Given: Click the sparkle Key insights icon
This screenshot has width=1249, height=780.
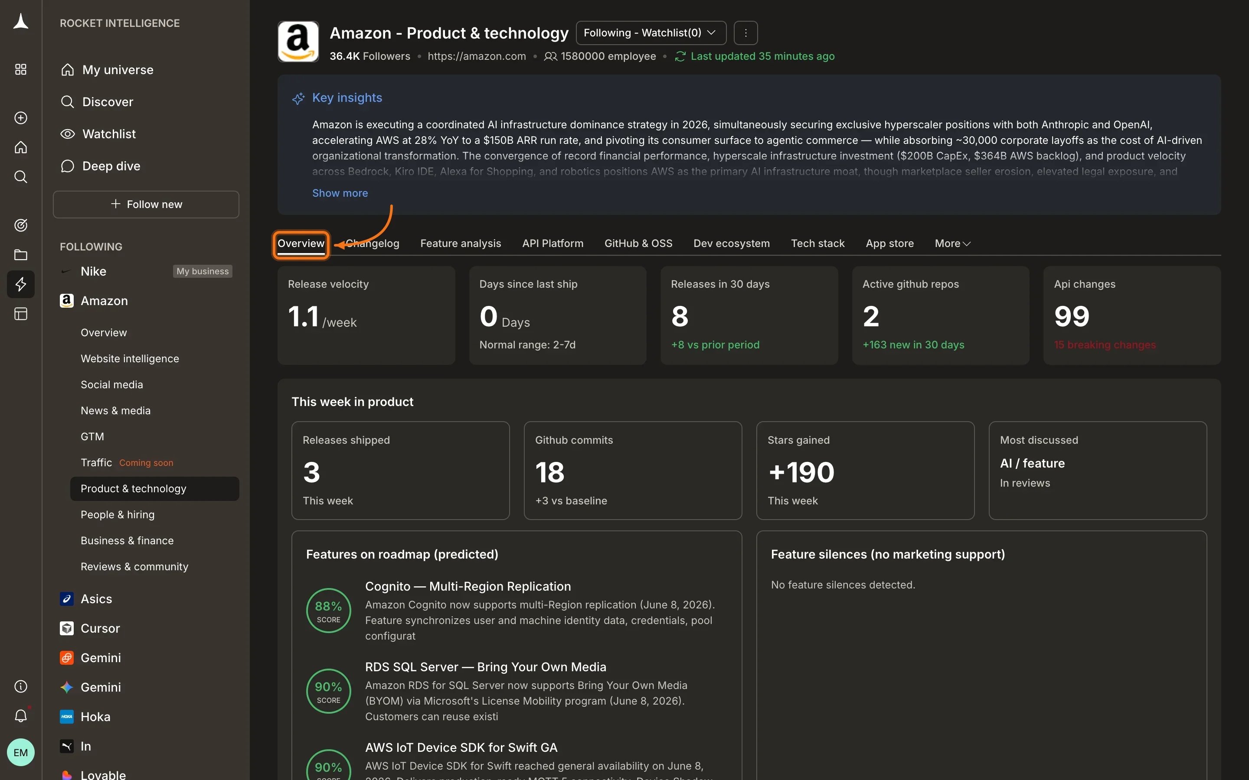Looking at the screenshot, I should (298, 98).
